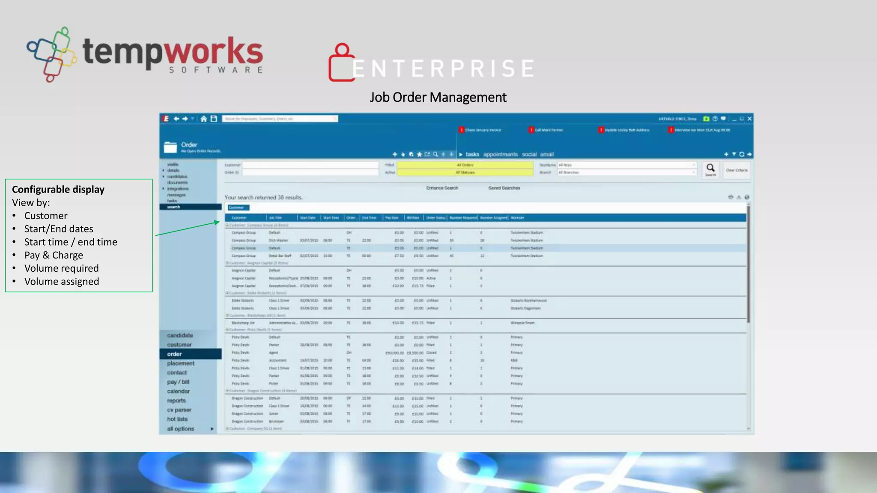Open the Chase January Invoice reminder
Screen dimensions: 877x493
[480, 130]
